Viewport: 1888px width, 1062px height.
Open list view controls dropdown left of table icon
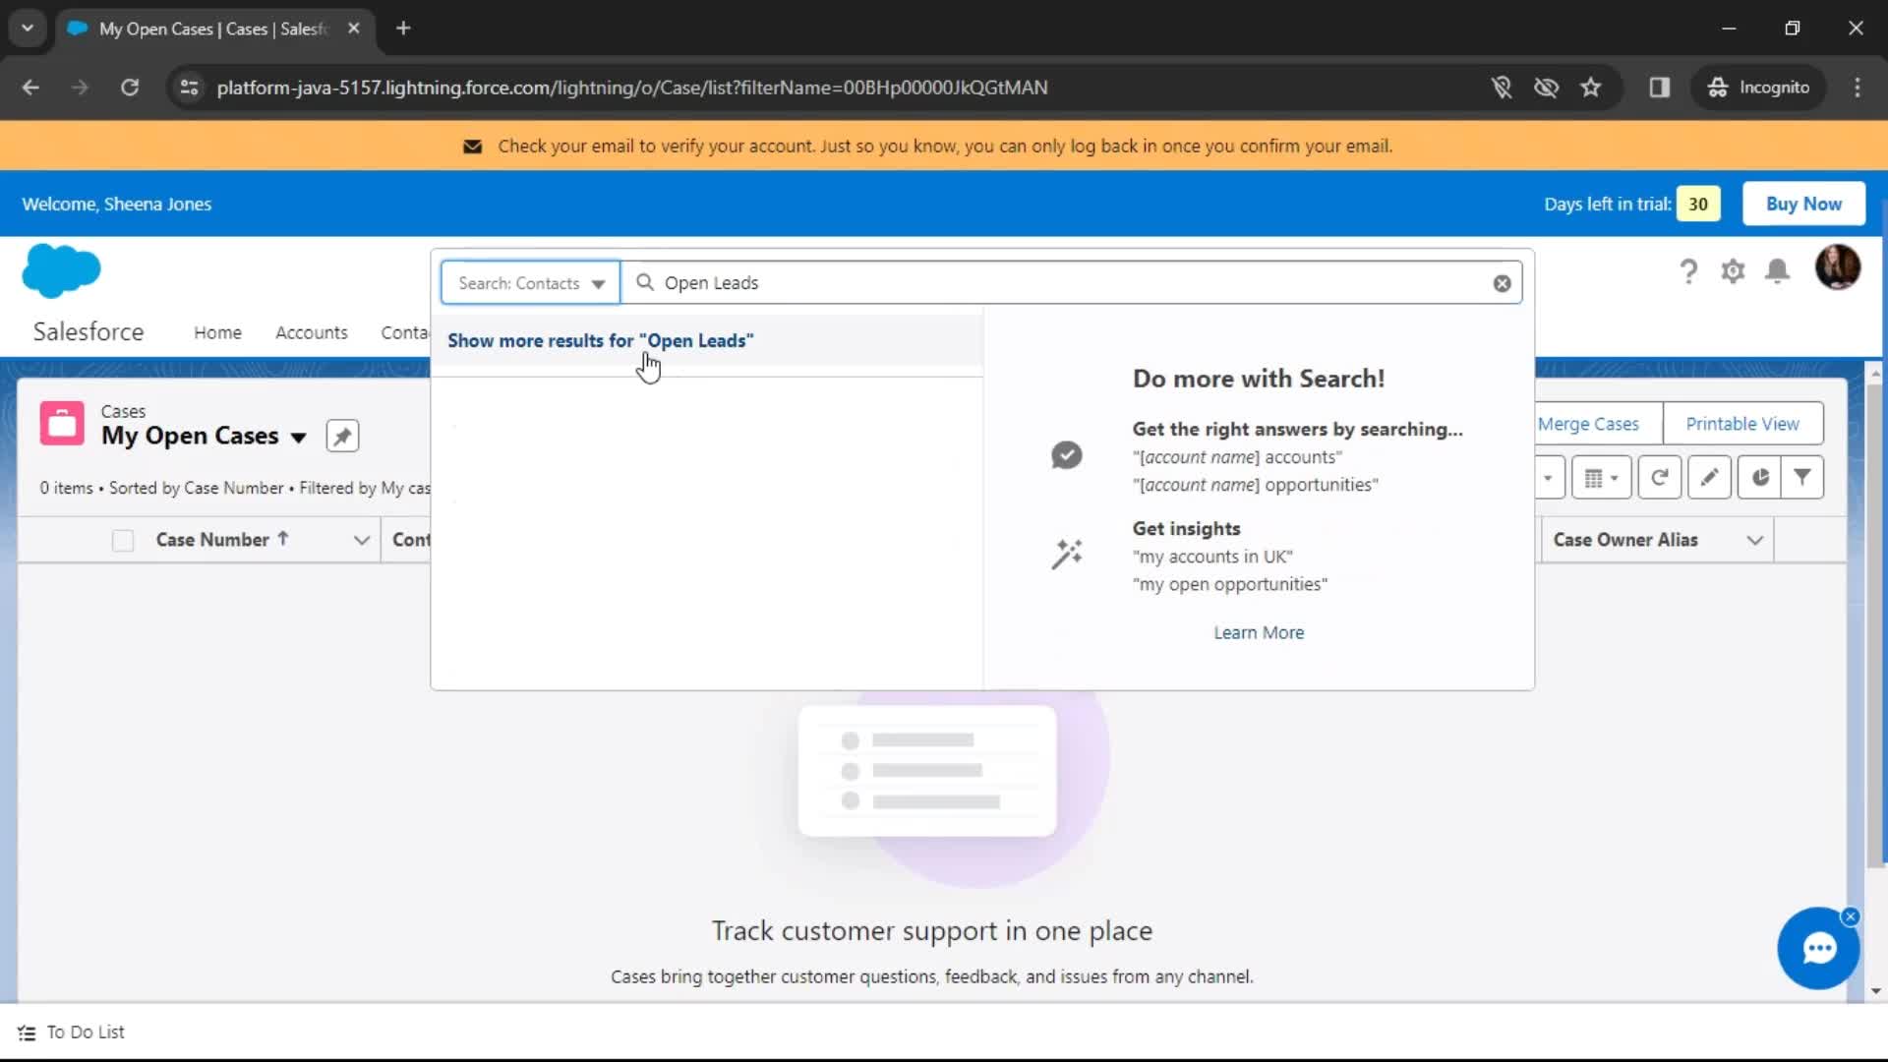pos(1549,478)
